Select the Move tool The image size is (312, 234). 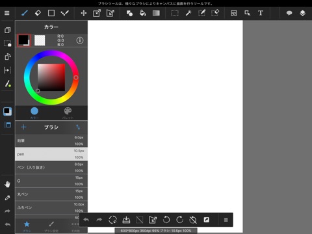(x=84, y=13)
